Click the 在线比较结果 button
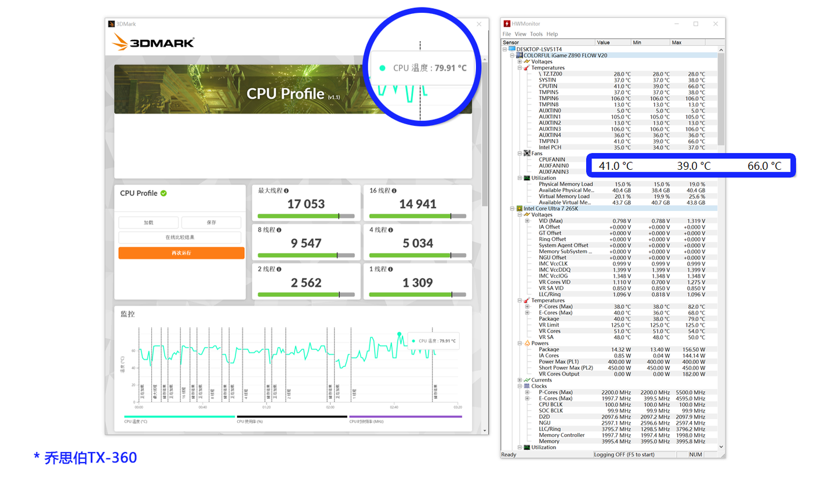This screenshot has width=835, height=477. pos(180,238)
